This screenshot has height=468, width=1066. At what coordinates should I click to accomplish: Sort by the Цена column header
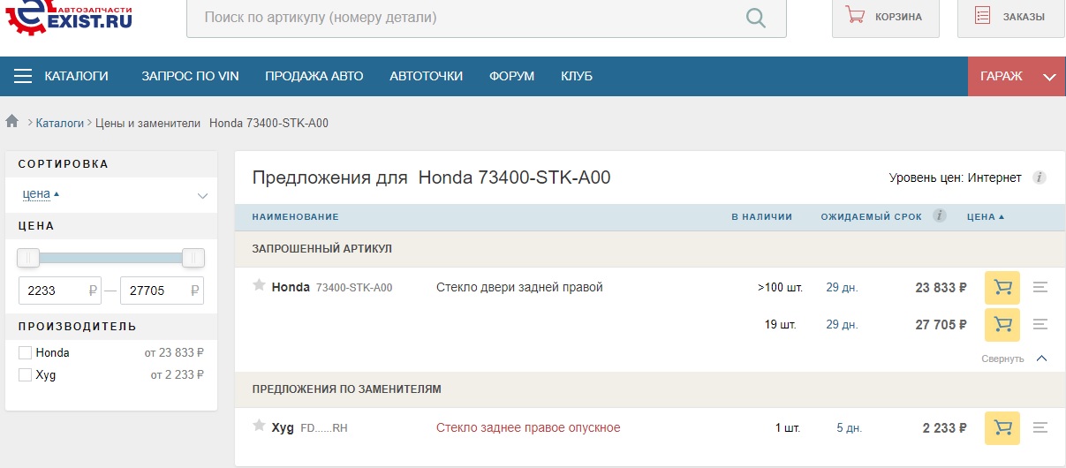coord(986,217)
